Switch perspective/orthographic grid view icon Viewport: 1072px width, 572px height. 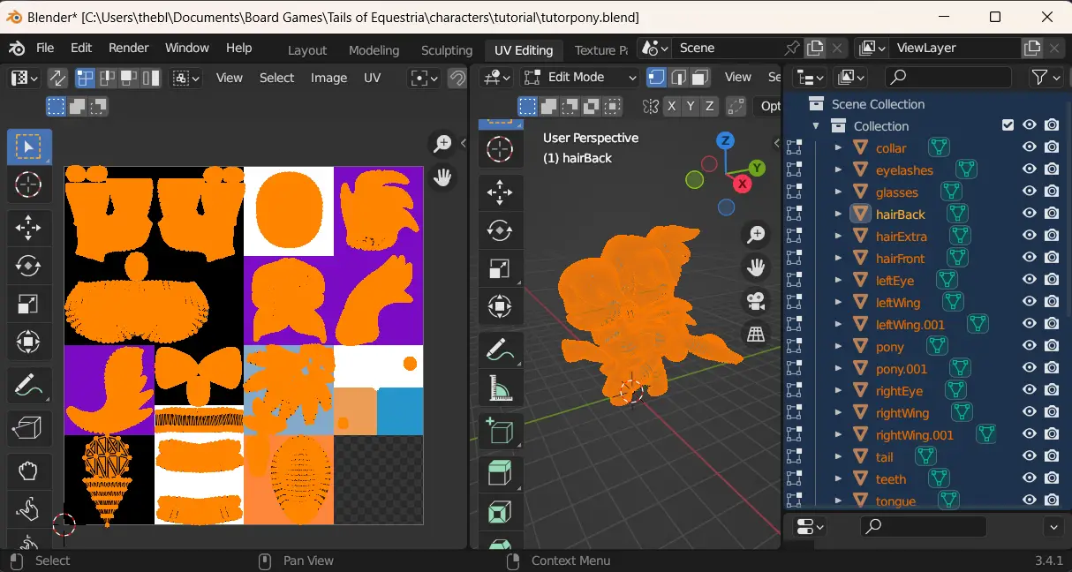[x=756, y=334]
